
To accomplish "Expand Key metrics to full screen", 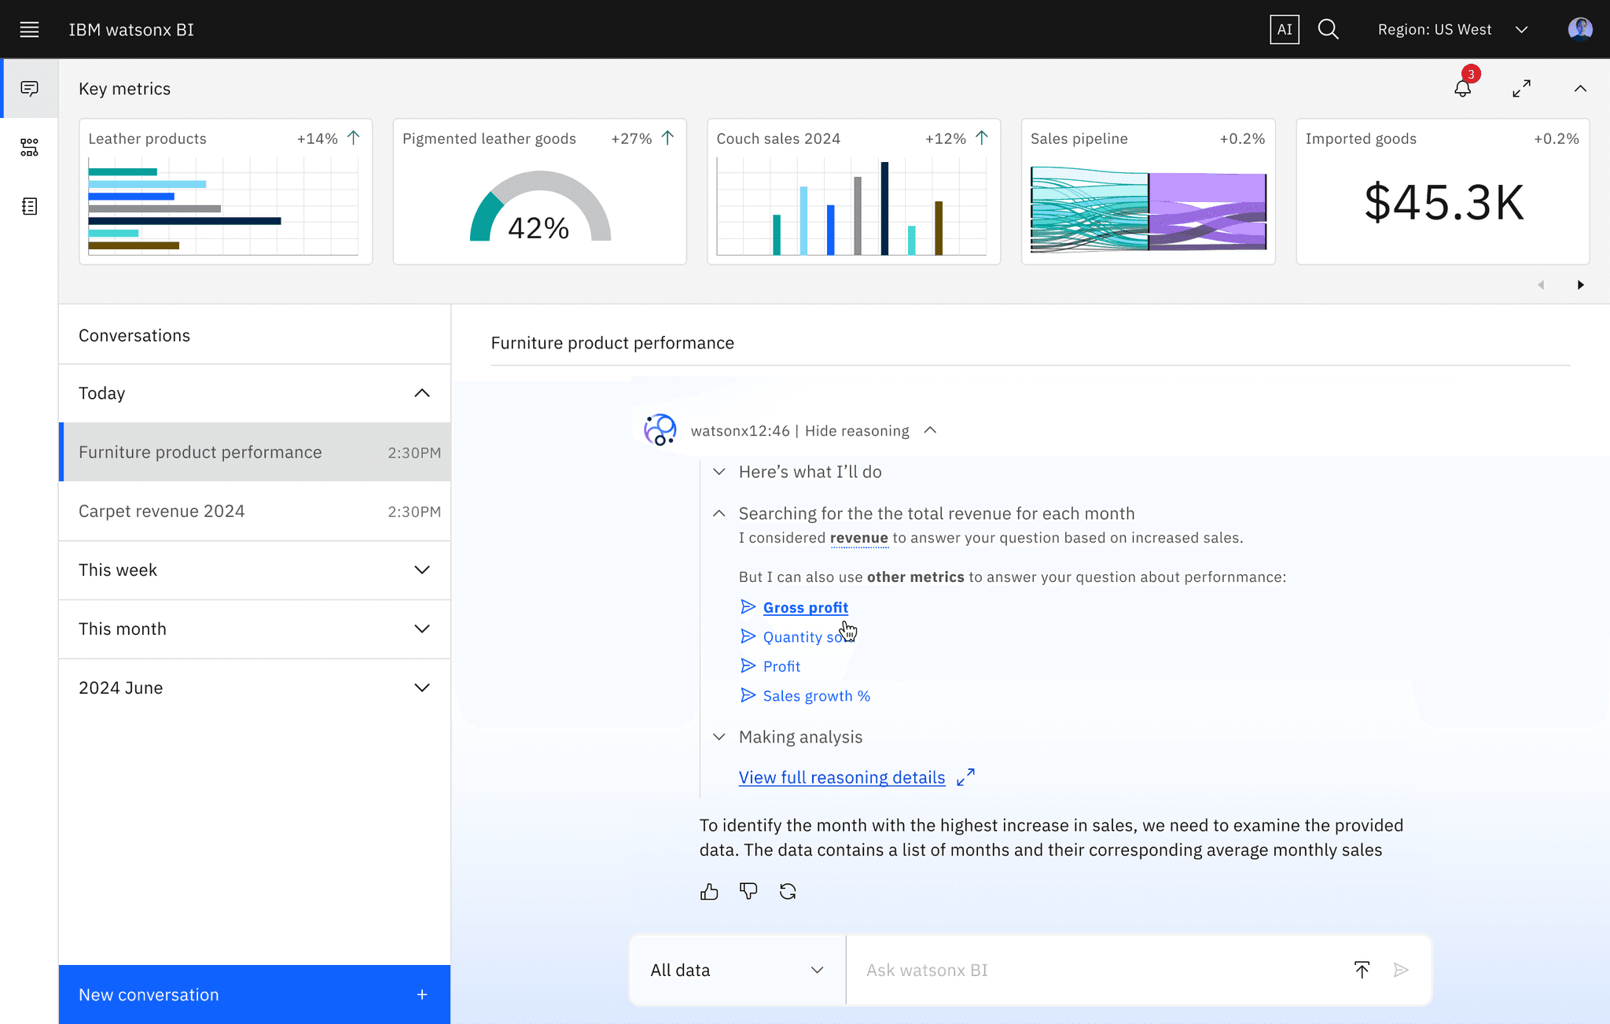I will click(1521, 88).
